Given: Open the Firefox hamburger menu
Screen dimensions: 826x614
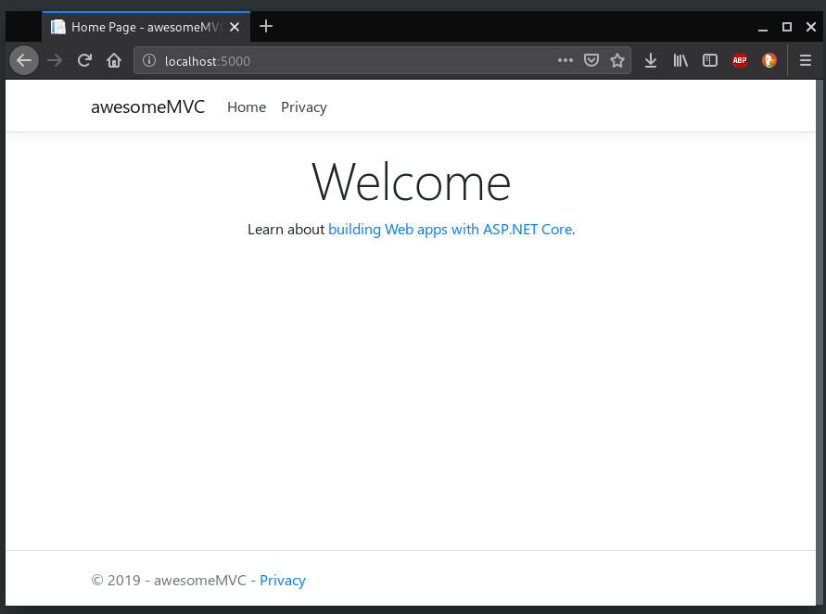Looking at the screenshot, I should 806,60.
